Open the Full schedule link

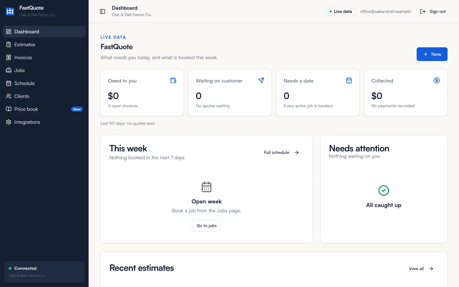(281, 152)
